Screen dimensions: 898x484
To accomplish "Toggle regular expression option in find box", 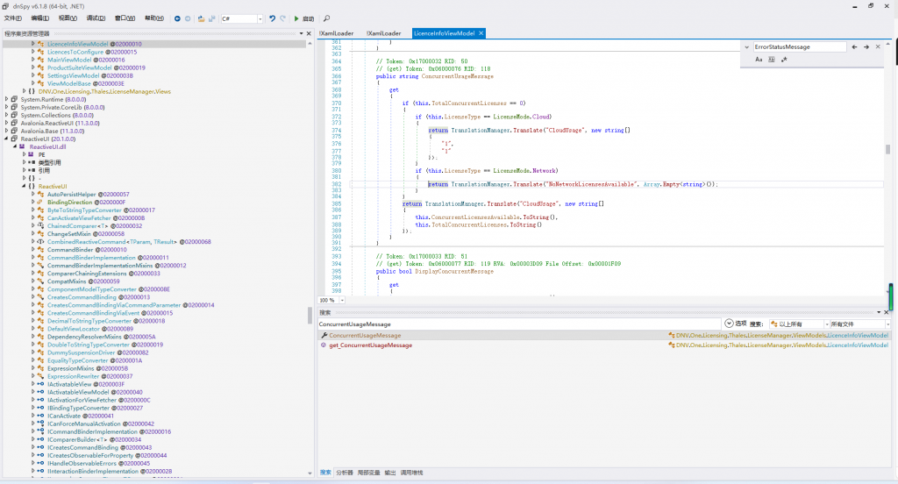I will [783, 60].
